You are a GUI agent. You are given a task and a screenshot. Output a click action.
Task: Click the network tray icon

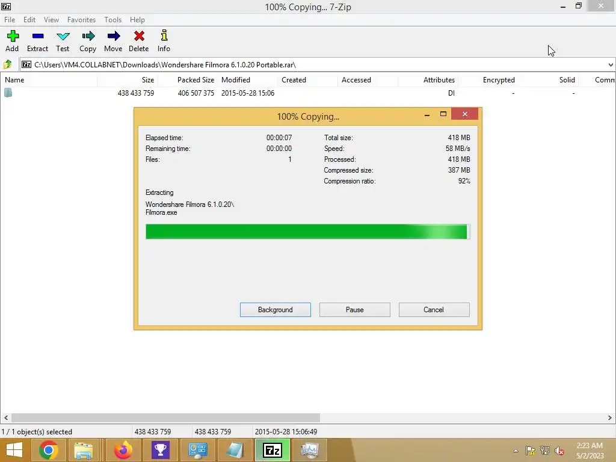pos(545,451)
